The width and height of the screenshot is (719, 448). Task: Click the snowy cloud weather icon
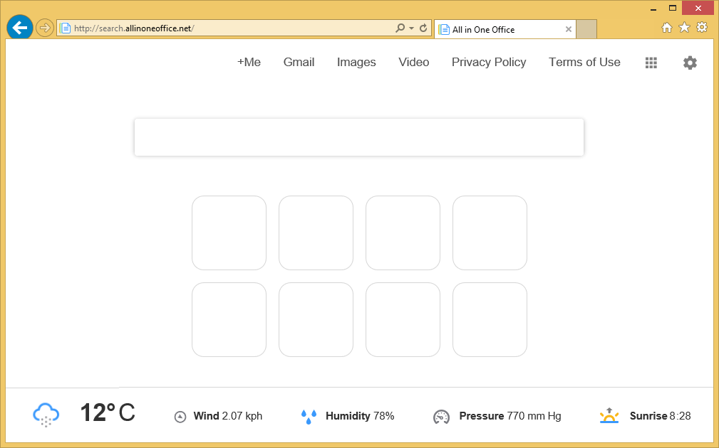click(46, 415)
